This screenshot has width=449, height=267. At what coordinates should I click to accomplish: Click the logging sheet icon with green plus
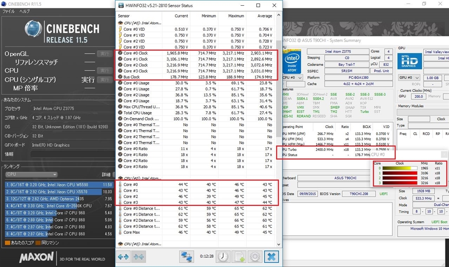click(x=239, y=256)
